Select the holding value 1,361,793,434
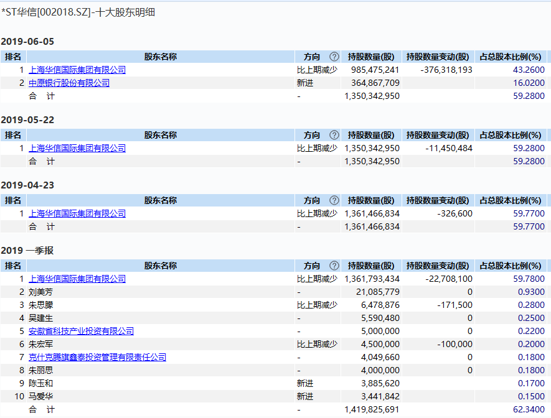The width and height of the screenshot is (551, 418). (372, 279)
